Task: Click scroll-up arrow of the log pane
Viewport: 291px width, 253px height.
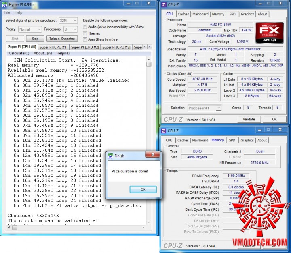Action: pyautogui.click(x=149, y=59)
